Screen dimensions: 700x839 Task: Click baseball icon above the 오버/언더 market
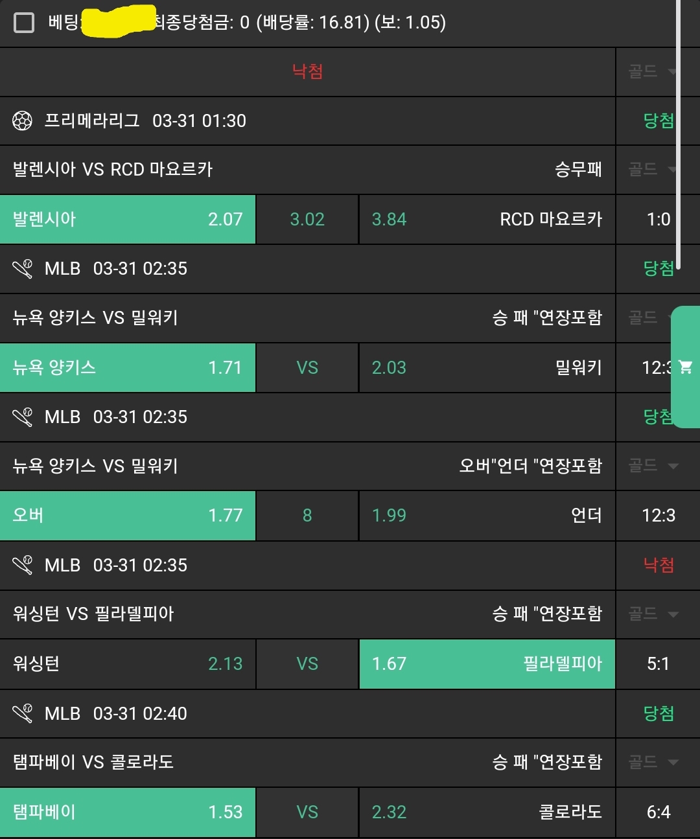tap(23, 417)
